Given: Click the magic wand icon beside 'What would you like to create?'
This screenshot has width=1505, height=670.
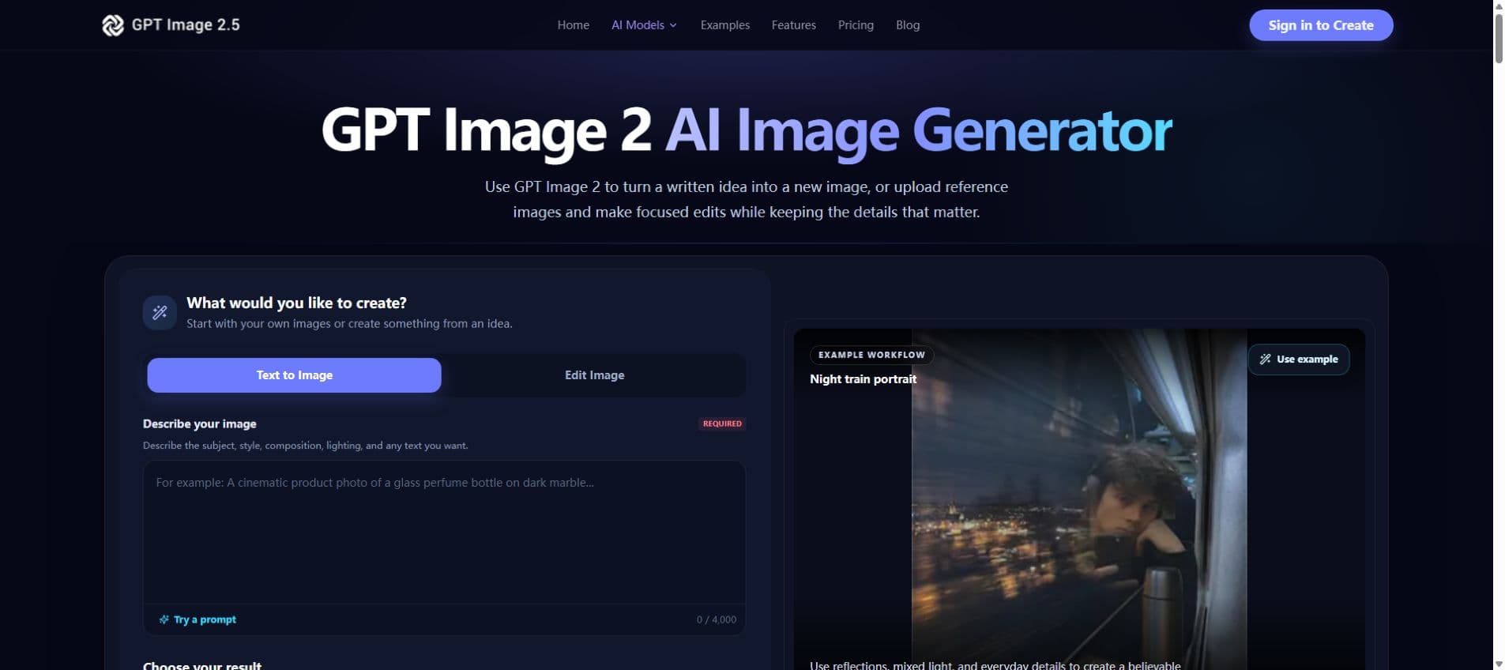Looking at the screenshot, I should (x=160, y=313).
